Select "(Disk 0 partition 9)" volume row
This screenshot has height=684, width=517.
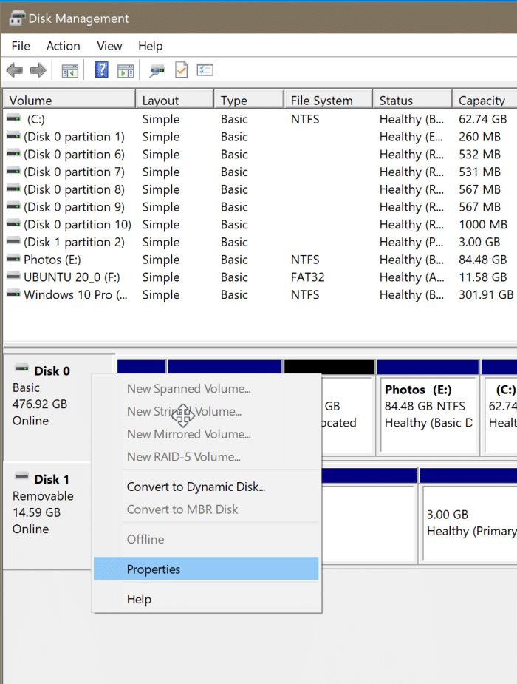click(260, 207)
